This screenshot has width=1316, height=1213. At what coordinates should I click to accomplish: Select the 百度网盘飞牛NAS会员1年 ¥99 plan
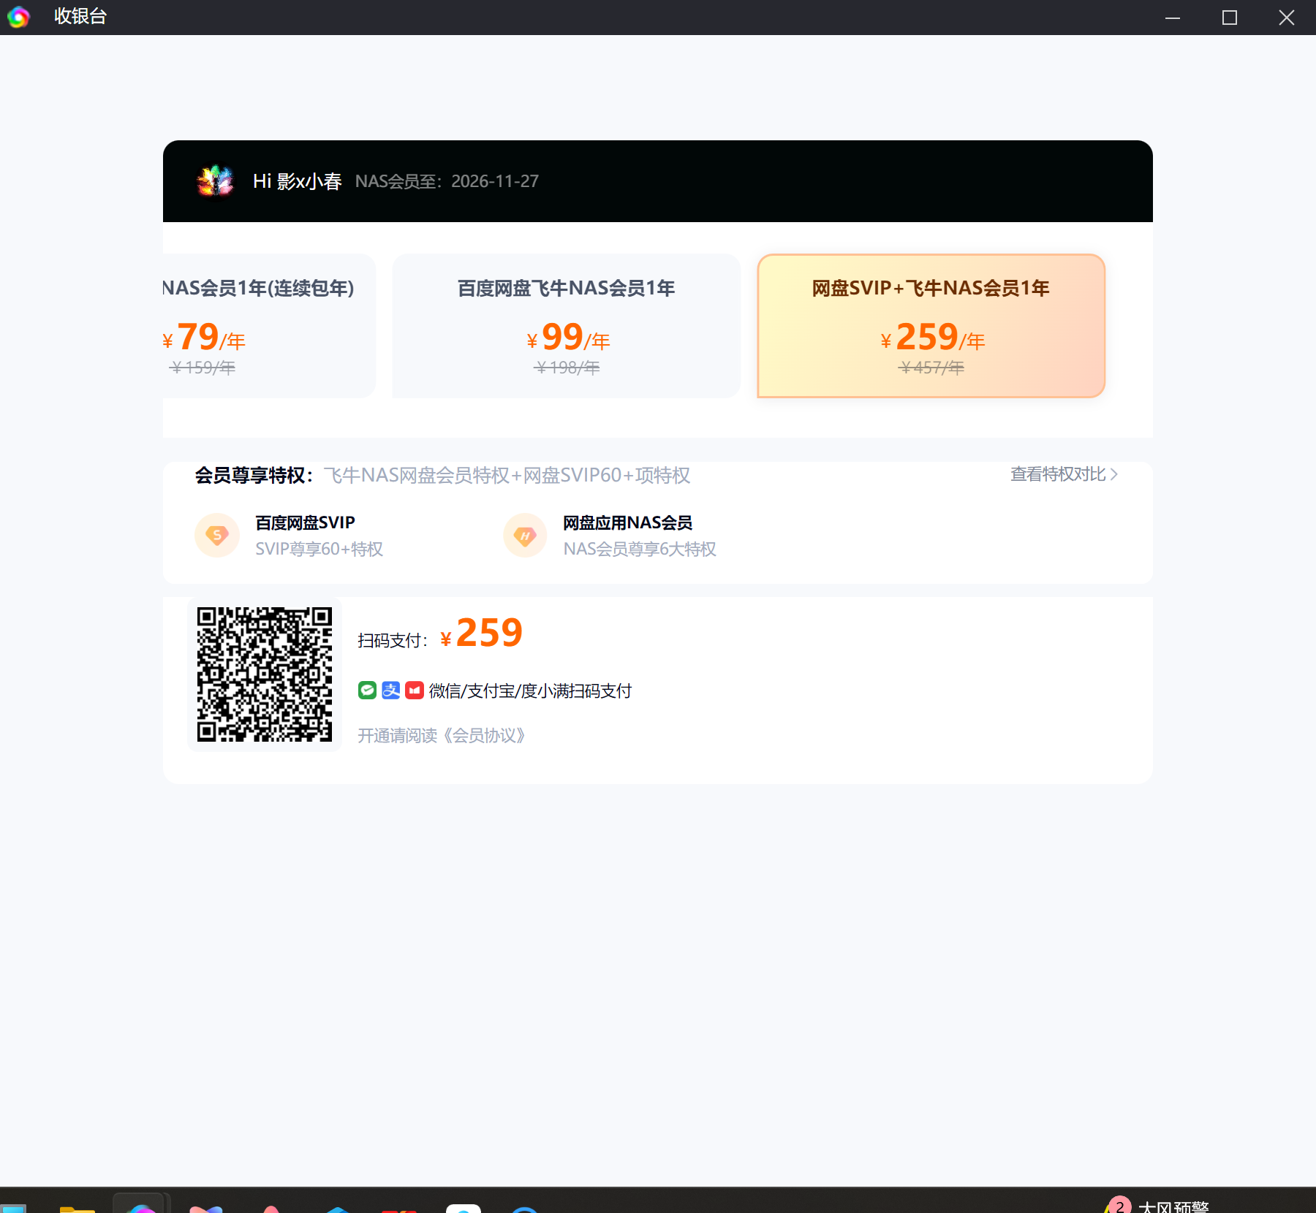coord(567,326)
